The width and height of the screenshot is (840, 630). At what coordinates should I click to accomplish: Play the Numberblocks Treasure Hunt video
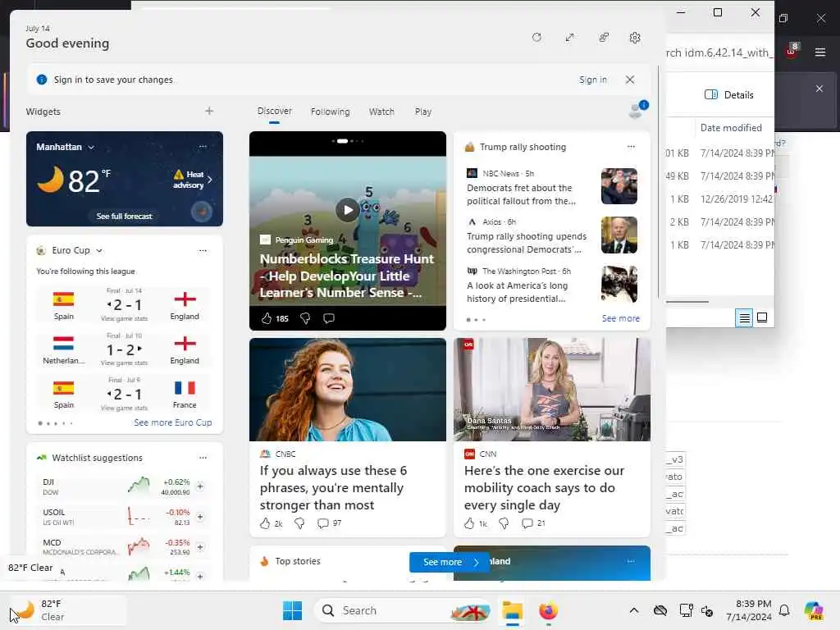[348, 210]
